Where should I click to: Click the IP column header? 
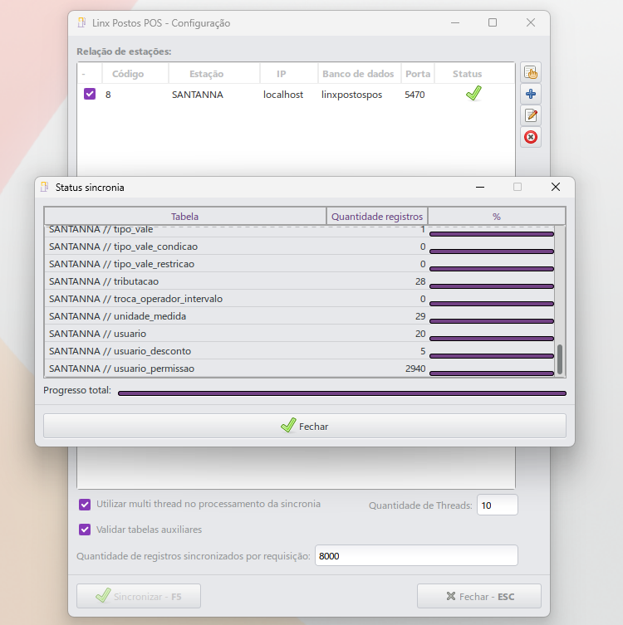pyautogui.click(x=289, y=74)
